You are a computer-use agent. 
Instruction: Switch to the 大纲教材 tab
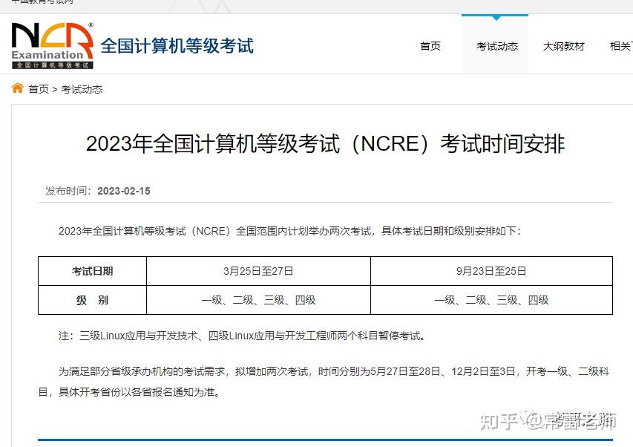(563, 45)
